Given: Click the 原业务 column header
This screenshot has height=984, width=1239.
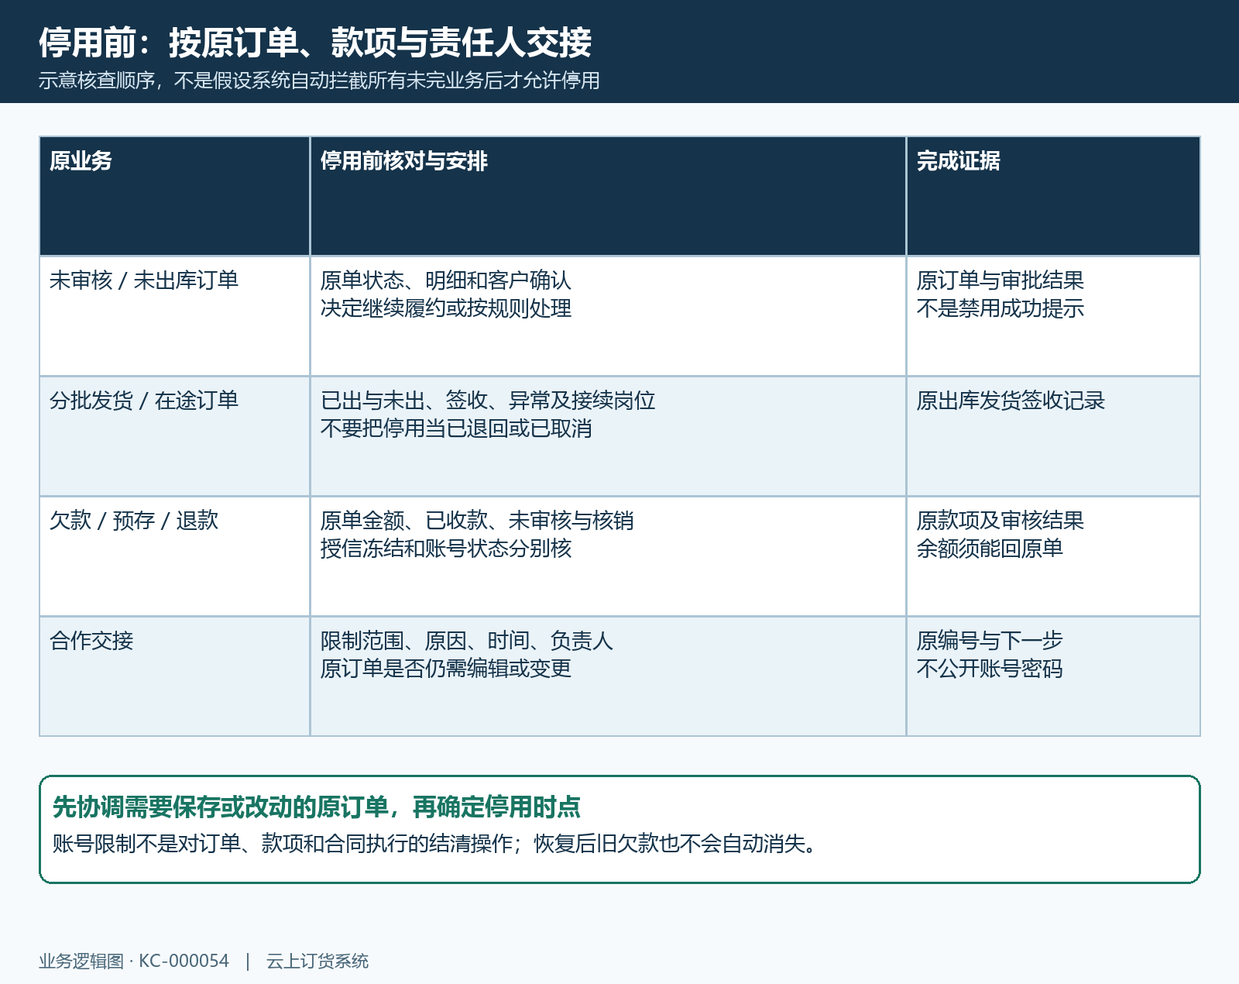Looking at the screenshot, I should (175, 196).
